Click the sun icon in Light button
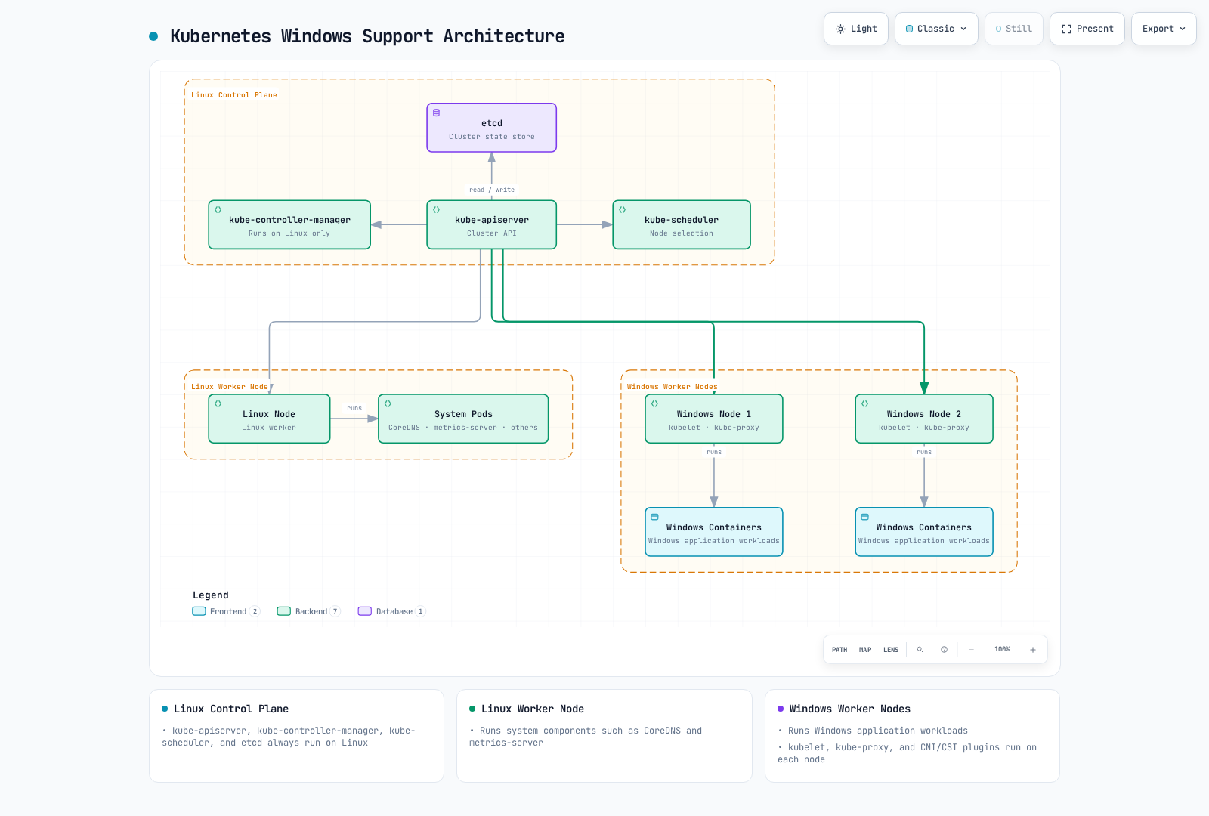 pos(840,29)
